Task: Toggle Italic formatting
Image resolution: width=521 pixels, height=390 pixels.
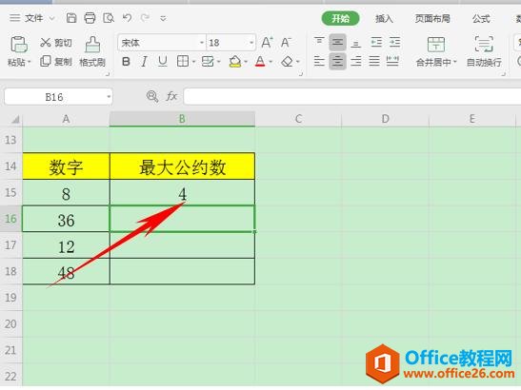Action: (144, 62)
